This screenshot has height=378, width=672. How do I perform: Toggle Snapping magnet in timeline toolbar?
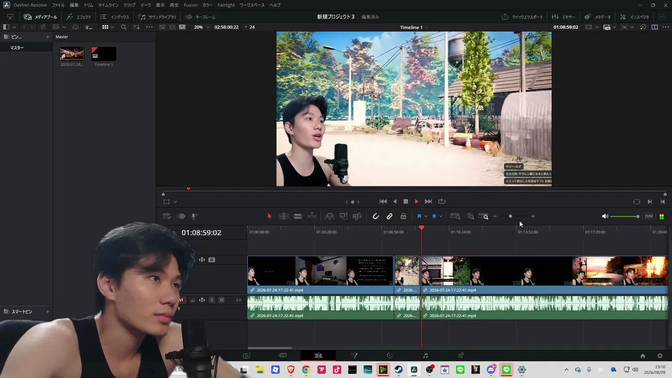pos(376,216)
